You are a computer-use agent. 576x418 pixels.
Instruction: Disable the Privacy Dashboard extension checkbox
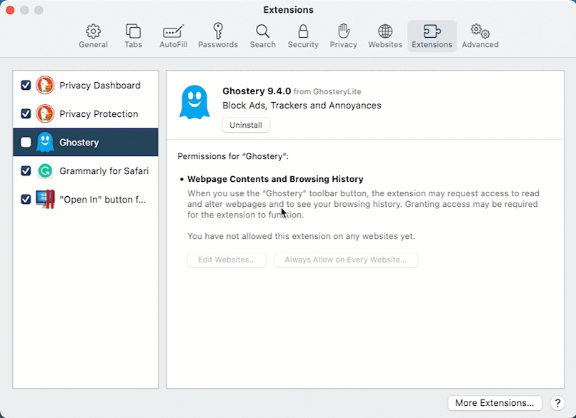click(x=26, y=85)
